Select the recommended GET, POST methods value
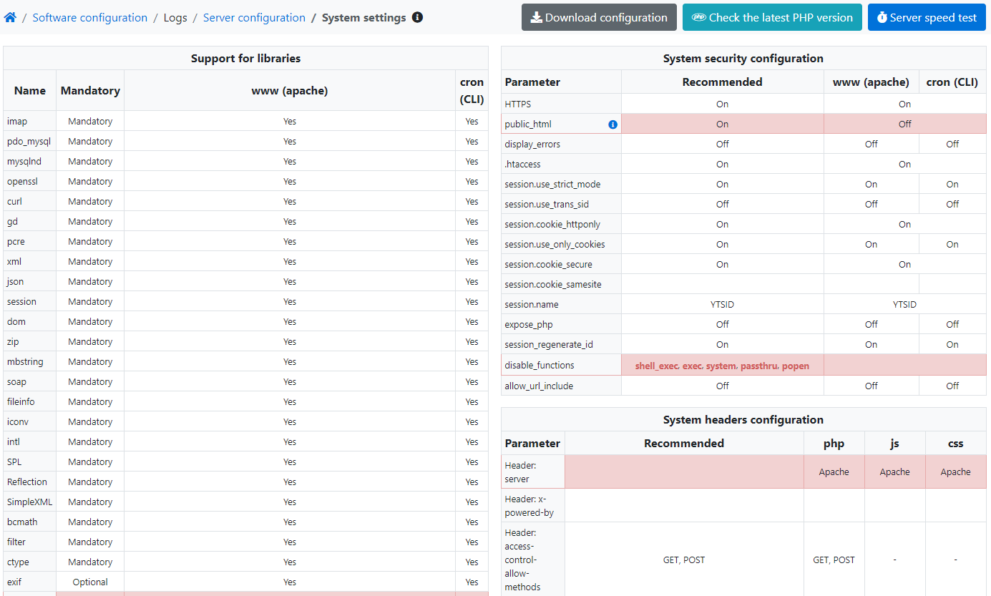991x596 pixels. point(684,560)
